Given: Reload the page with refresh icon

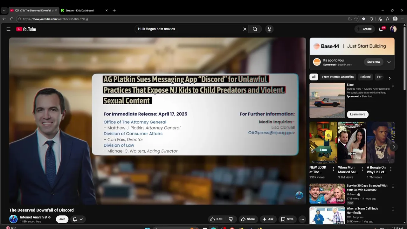Looking at the screenshot, I should click(12, 19).
